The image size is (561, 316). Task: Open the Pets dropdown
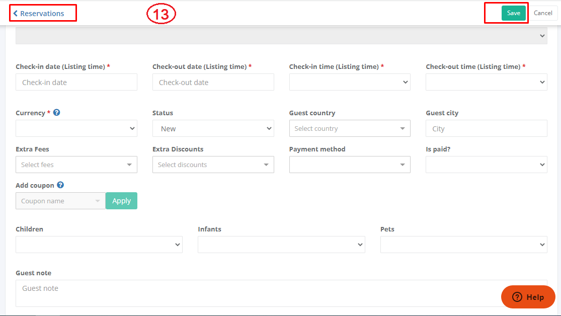pyautogui.click(x=464, y=245)
